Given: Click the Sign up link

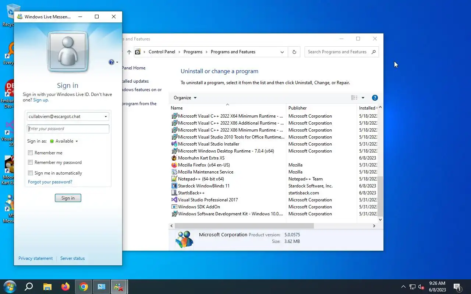Looking at the screenshot, I should click(40, 100).
